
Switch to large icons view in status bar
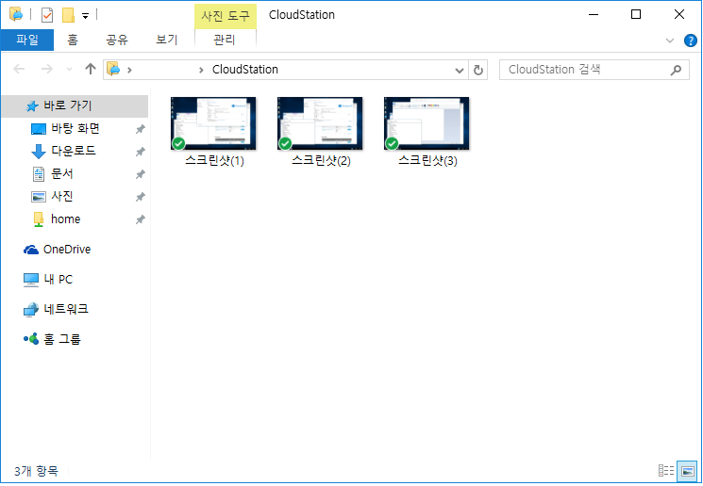point(687,471)
